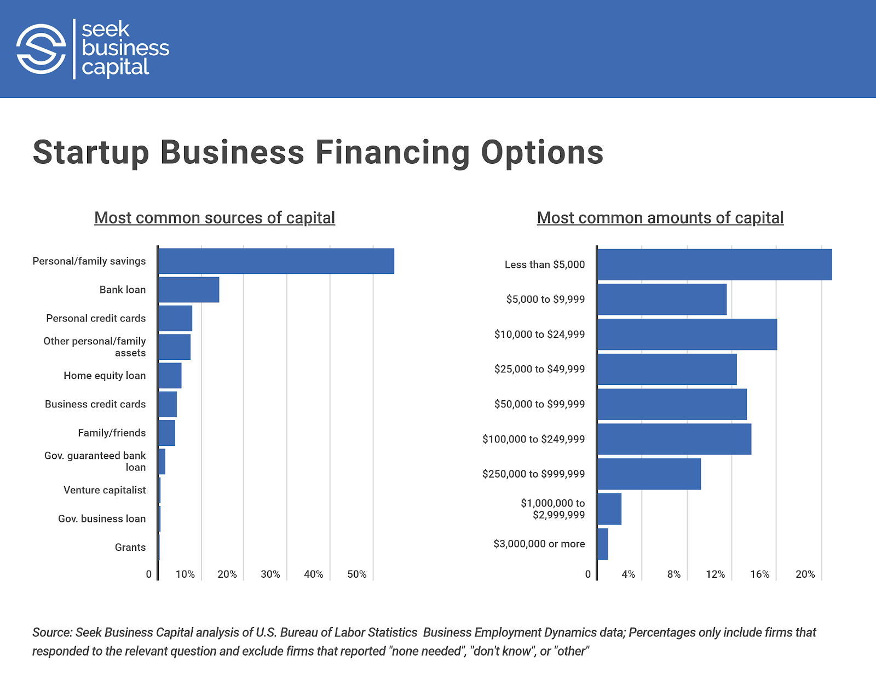Click the Home equity loan bar
Screen dimensions: 876x673
pyautogui.click(x=170, y=376)
